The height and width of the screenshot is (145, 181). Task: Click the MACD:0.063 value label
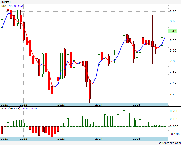[31, 109]
